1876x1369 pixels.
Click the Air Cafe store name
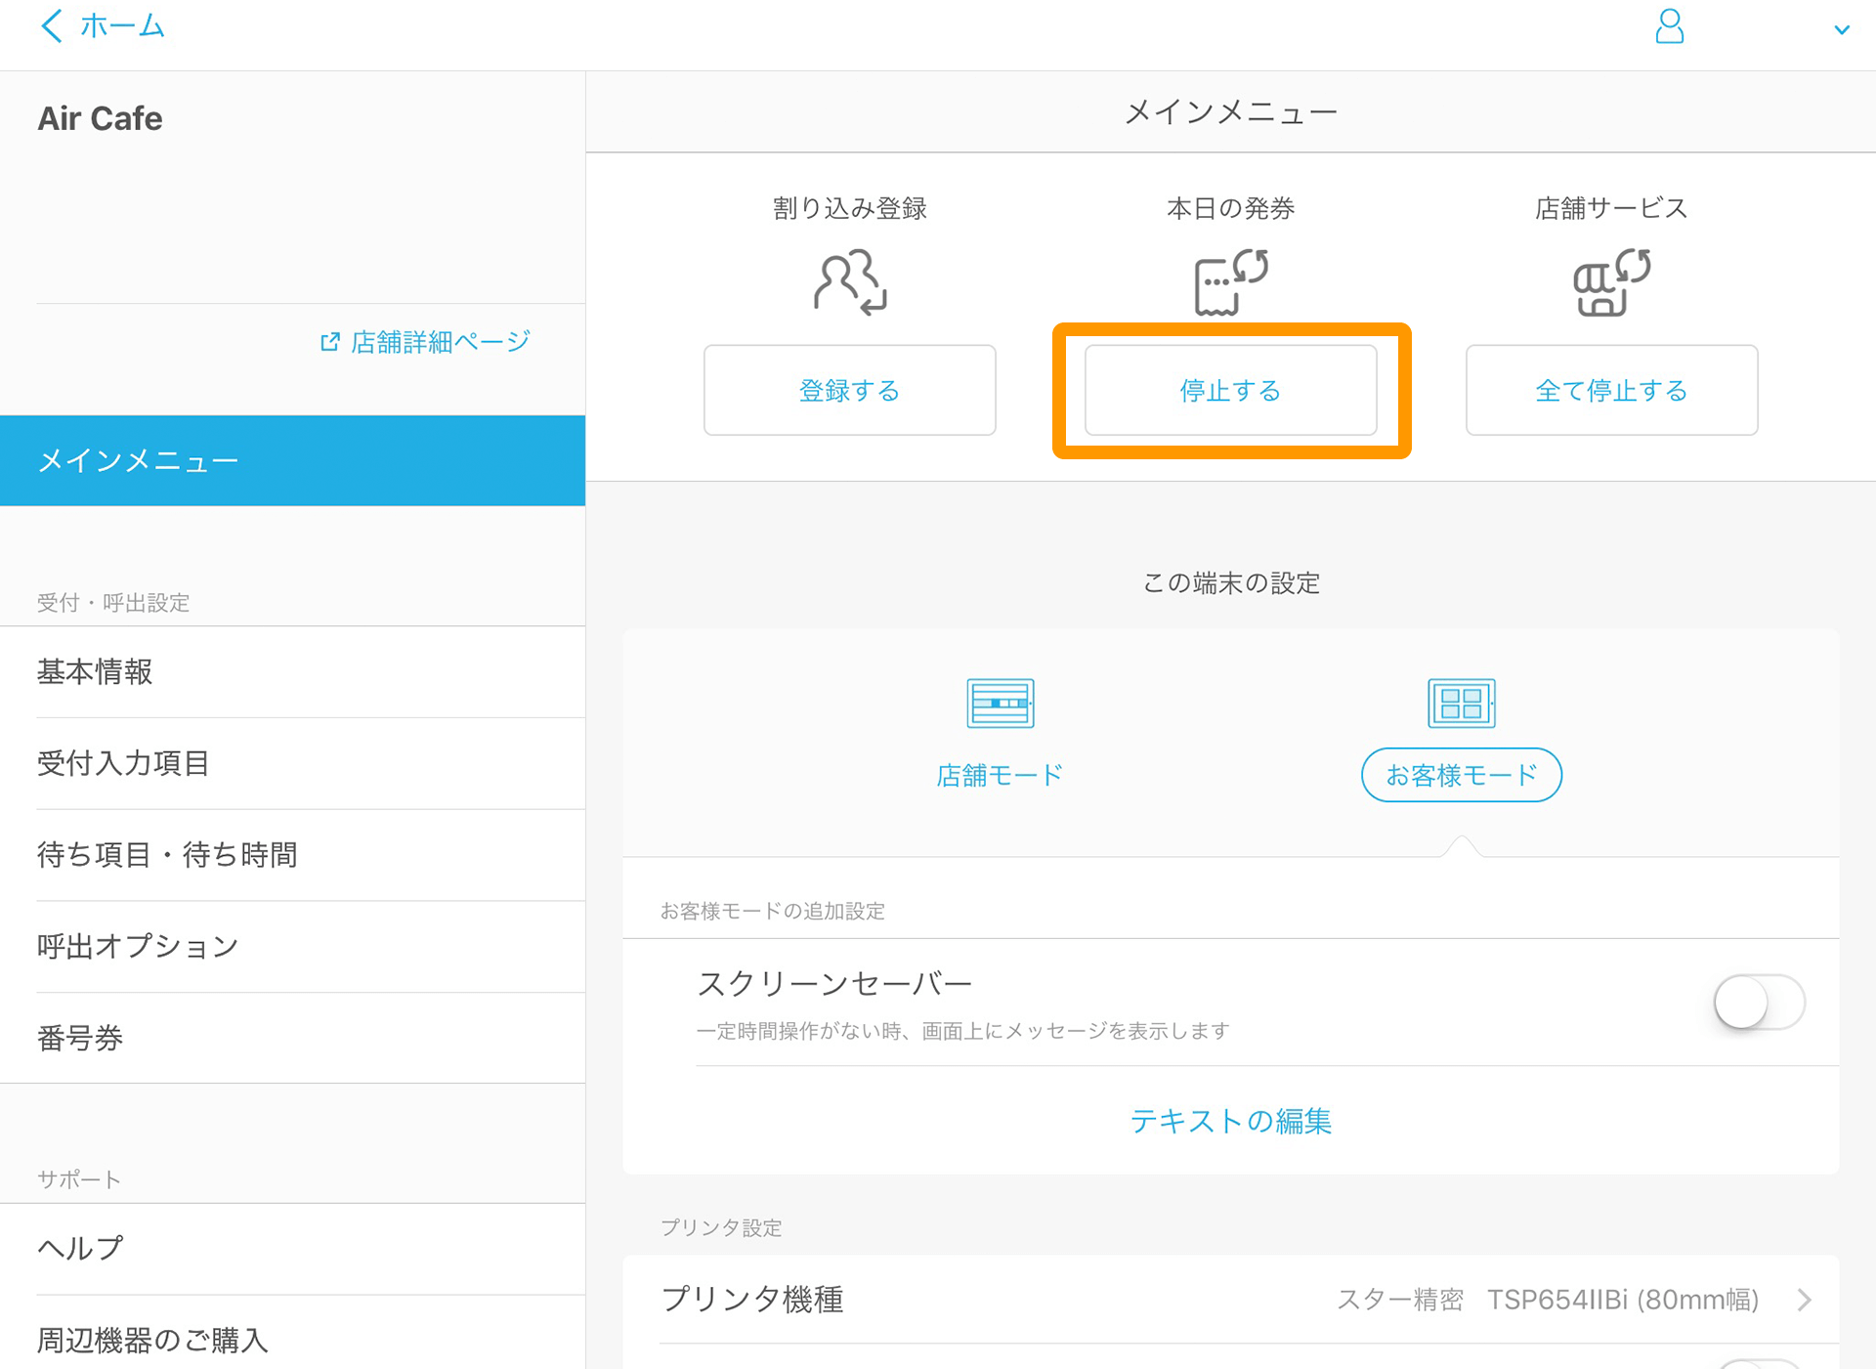pos(101,118)
